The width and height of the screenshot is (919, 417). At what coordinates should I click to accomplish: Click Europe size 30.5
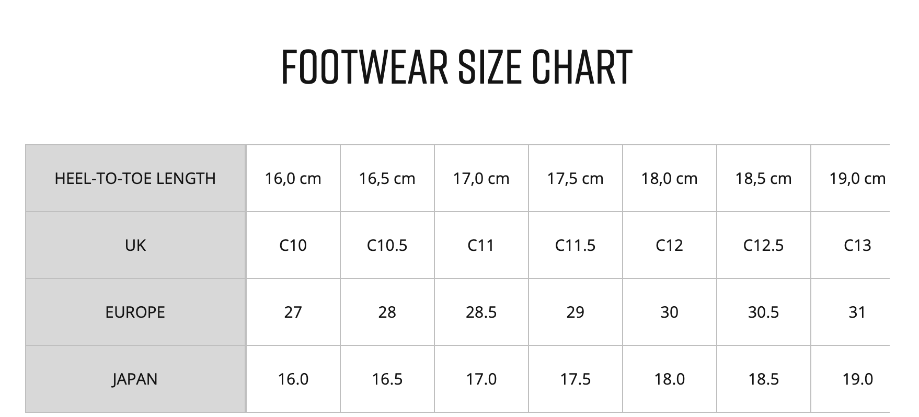point(764,312)
